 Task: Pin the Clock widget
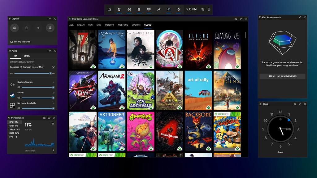[x=300, y=104]
